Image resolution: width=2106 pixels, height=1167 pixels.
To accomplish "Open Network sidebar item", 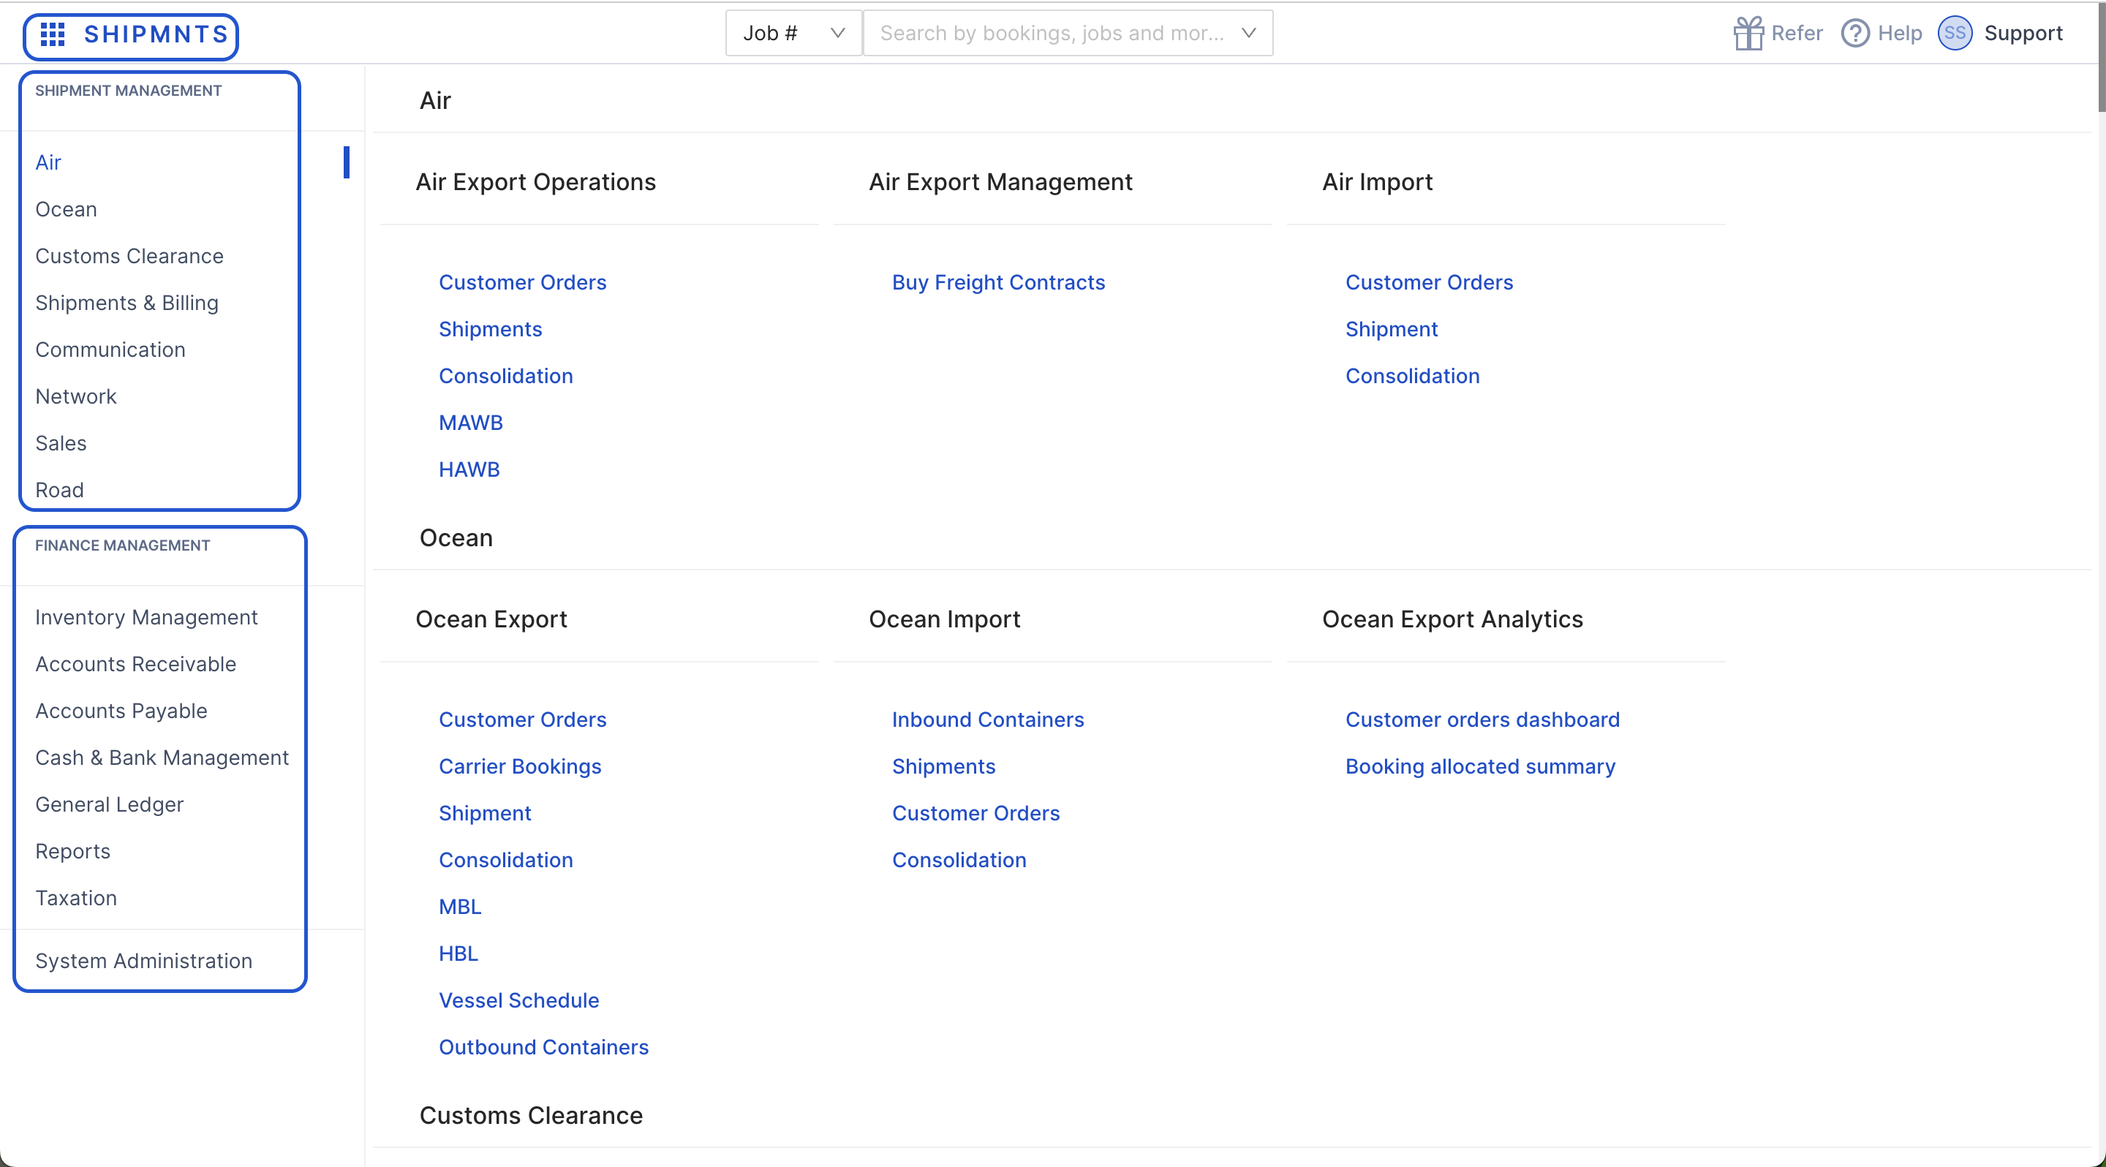I will click(76, 396).
